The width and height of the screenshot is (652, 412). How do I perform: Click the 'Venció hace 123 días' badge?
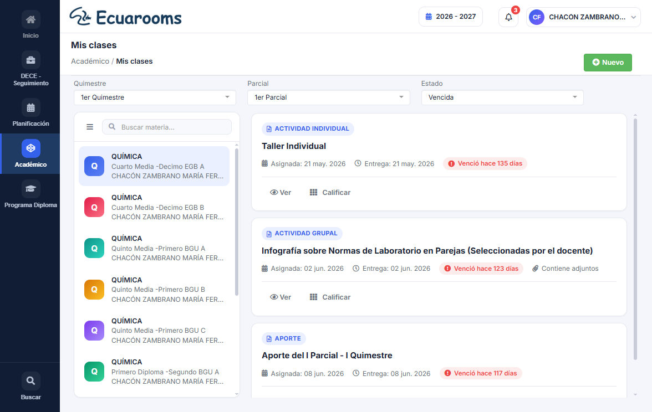point(481,268)
